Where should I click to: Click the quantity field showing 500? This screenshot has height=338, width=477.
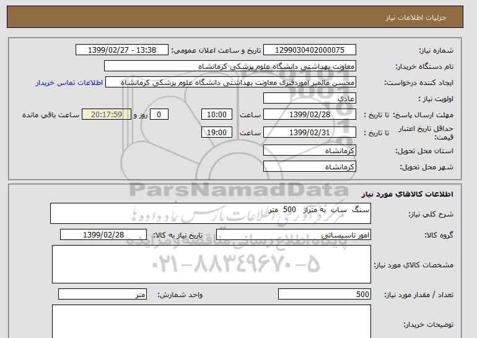[x=324, y=295]
